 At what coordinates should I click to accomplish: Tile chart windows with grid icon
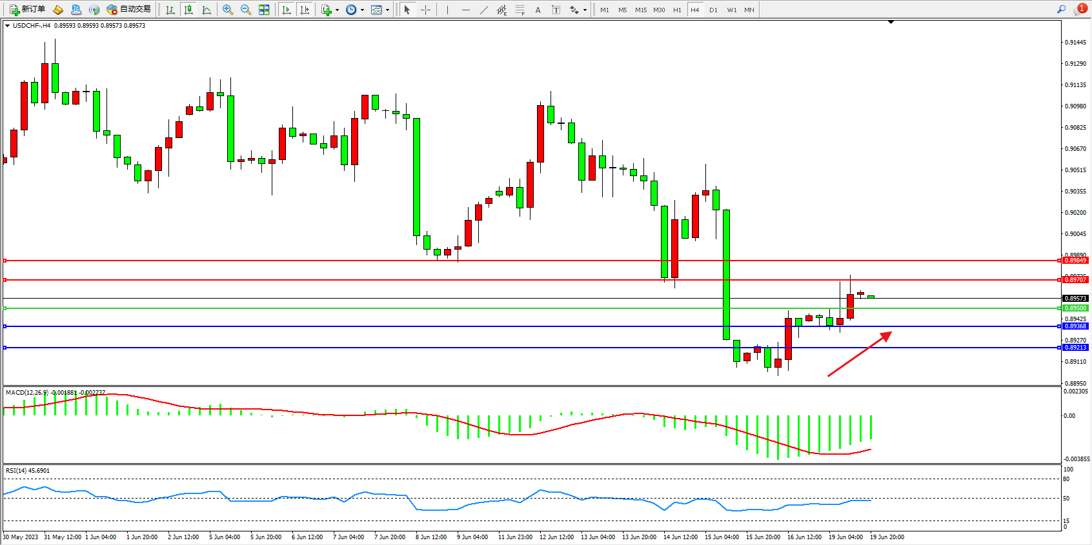pyautogui.click(x=264, y=10)
